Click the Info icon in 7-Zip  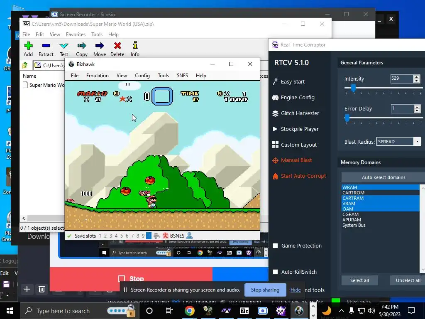[x=135, y=45]
